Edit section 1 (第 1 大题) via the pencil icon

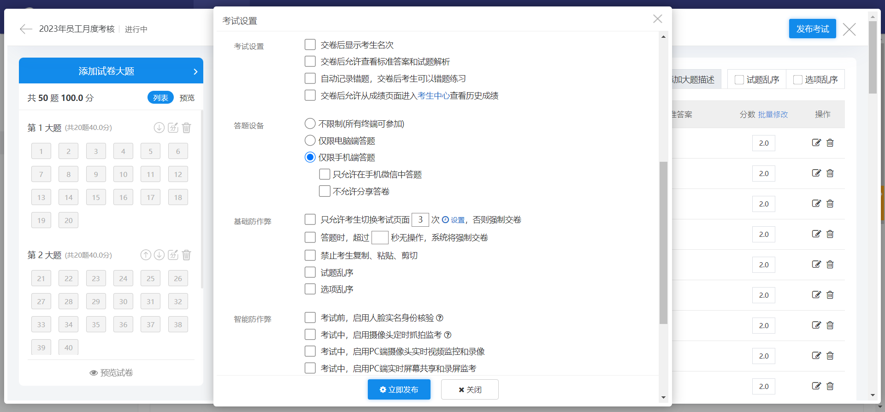tap(173, 128)
